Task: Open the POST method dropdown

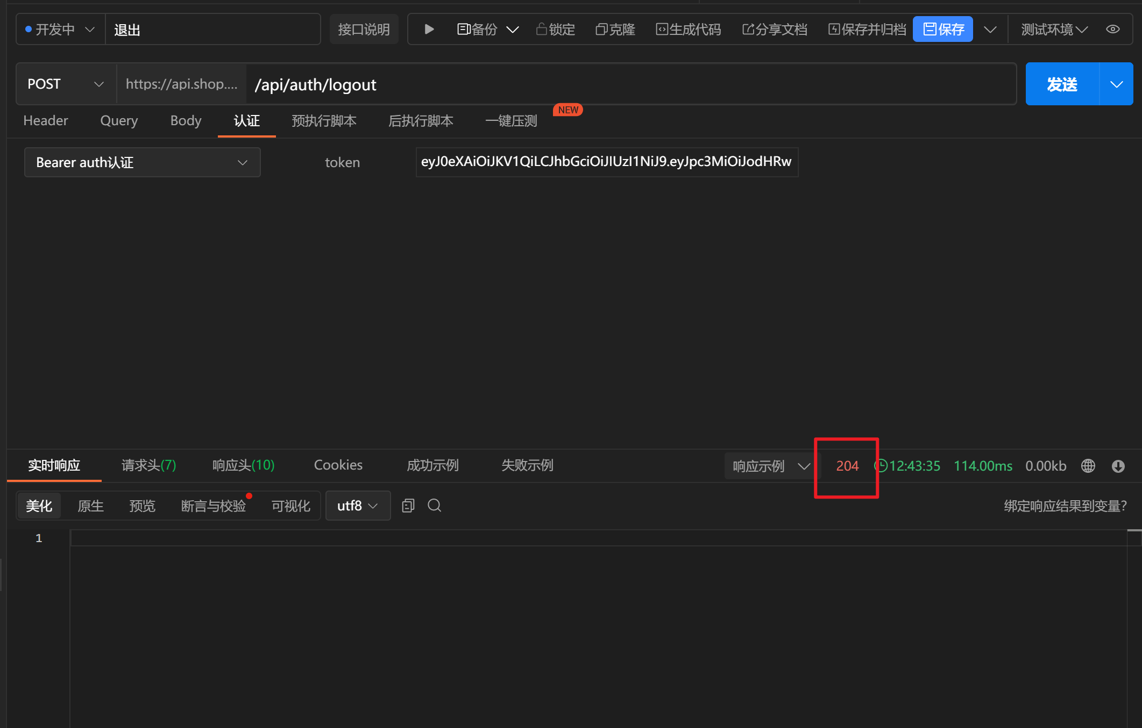Action: point(66,84)
